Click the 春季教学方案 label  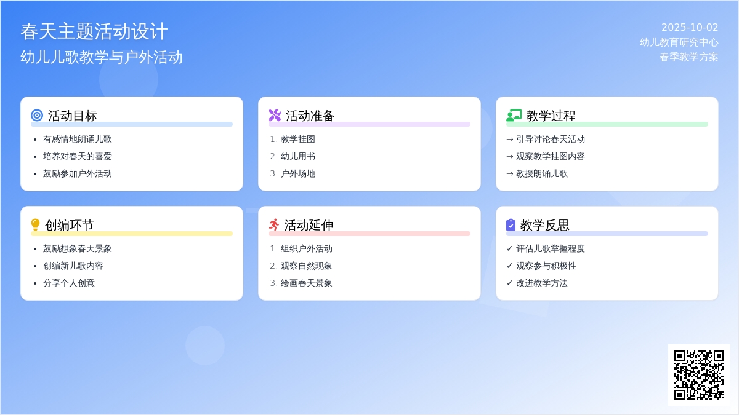[x=689, y=57]
